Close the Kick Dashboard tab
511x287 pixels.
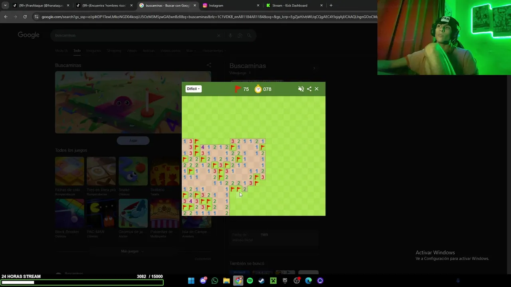click(321, 6)
